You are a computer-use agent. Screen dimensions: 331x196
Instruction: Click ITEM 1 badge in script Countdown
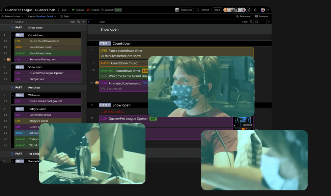(105, 44)
